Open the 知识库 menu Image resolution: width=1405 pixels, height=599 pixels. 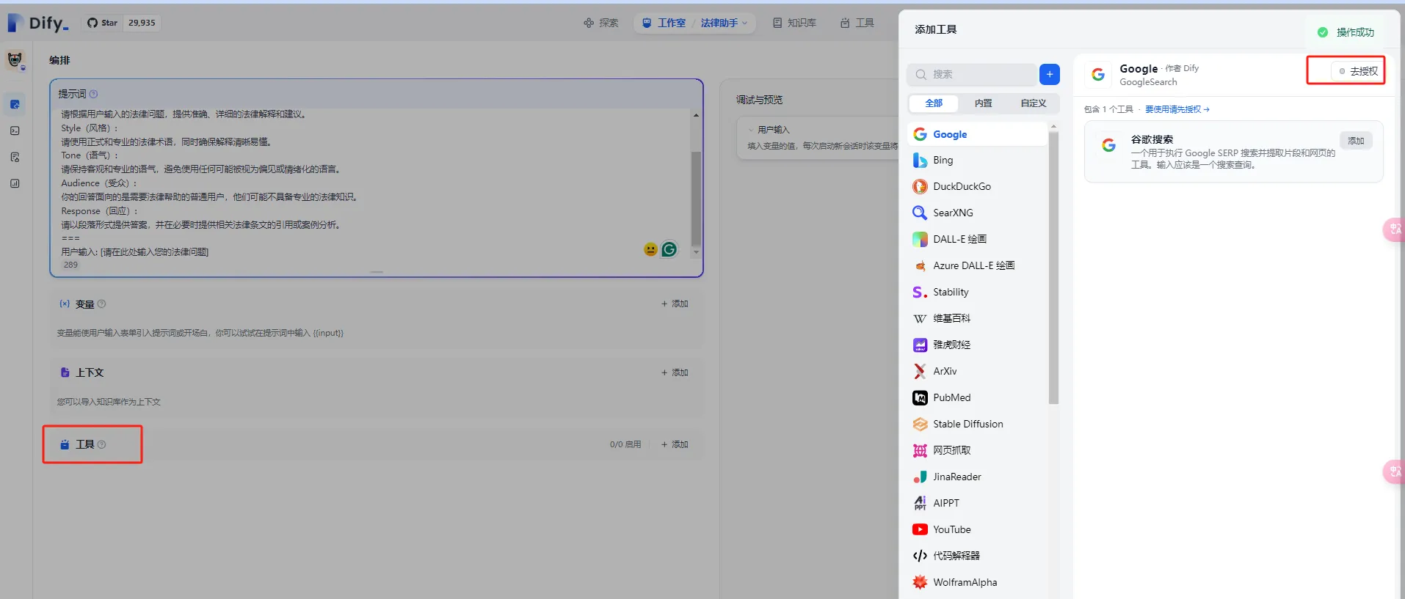(794, 23)
